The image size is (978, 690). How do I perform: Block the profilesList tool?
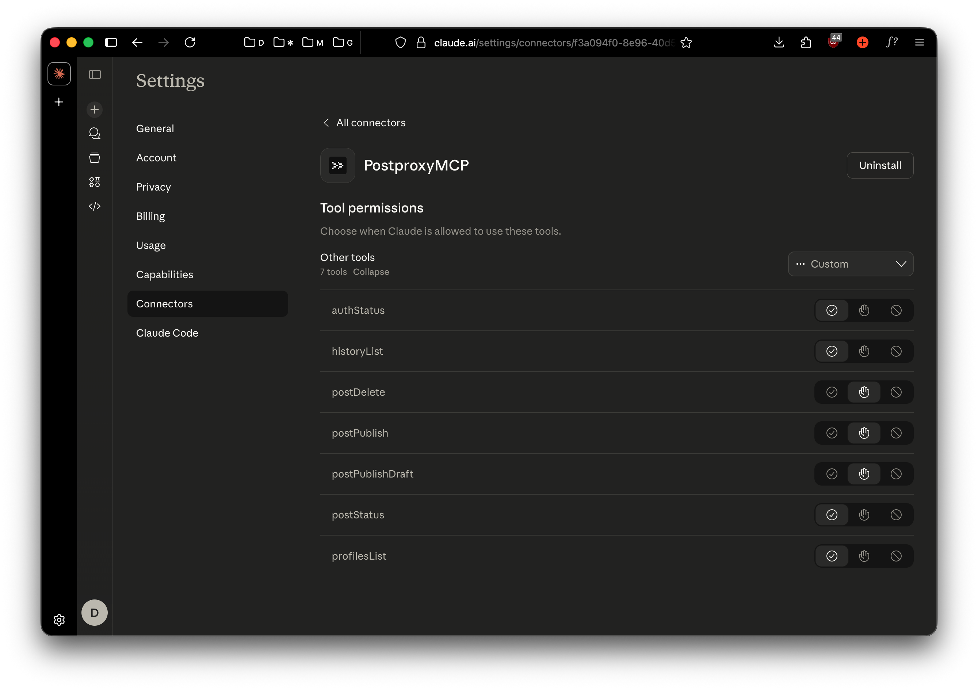[896, 556]
